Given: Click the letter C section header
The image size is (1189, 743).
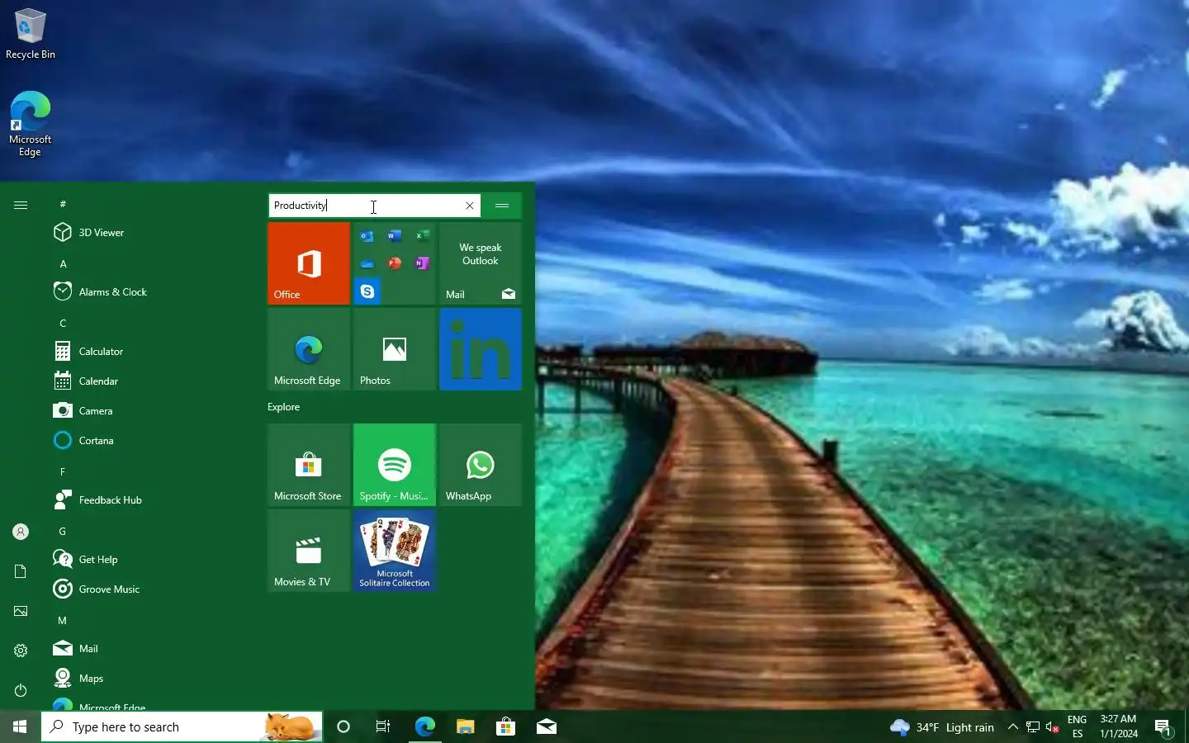Looking at the screenshot, I should [63, 324].
